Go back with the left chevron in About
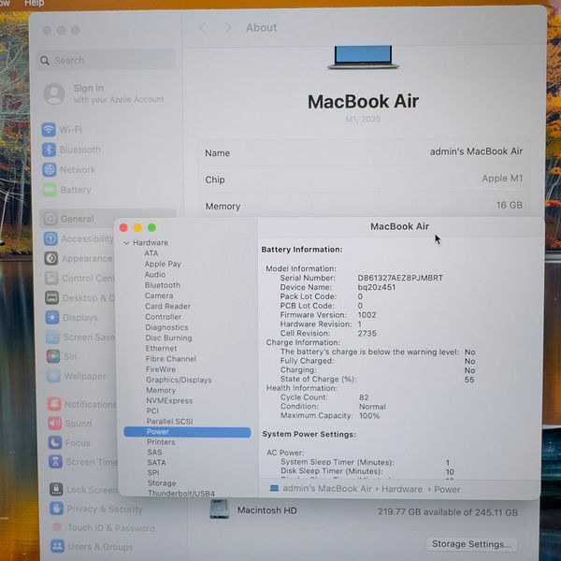 [203, 28]
